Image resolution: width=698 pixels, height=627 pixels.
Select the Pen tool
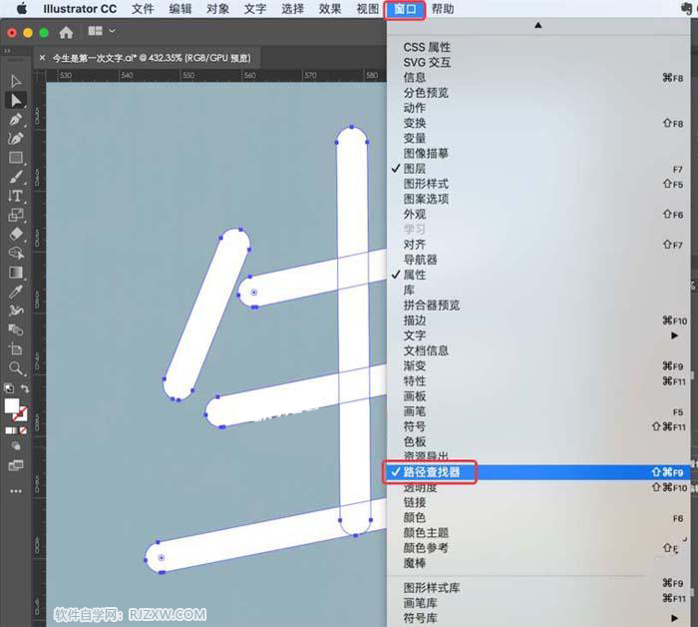16,120
